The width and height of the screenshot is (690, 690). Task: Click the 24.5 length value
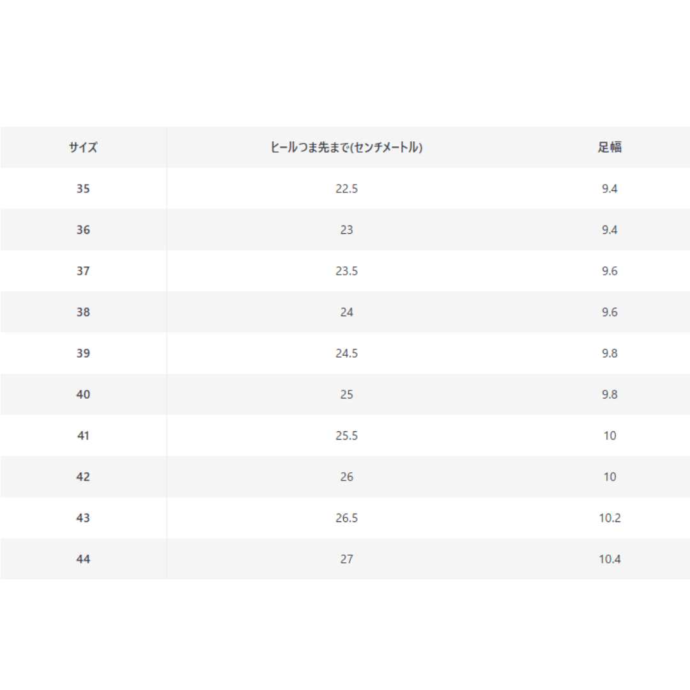346,353
